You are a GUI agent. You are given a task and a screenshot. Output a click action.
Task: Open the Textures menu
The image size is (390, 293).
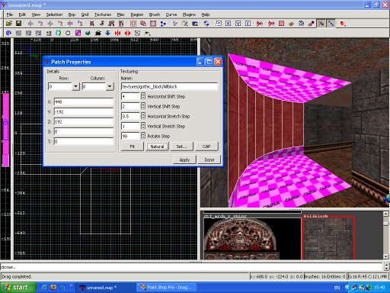103,14
